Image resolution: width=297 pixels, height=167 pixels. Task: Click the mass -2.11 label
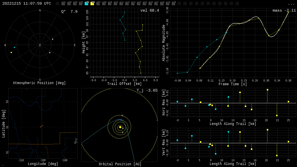(284, 10)
